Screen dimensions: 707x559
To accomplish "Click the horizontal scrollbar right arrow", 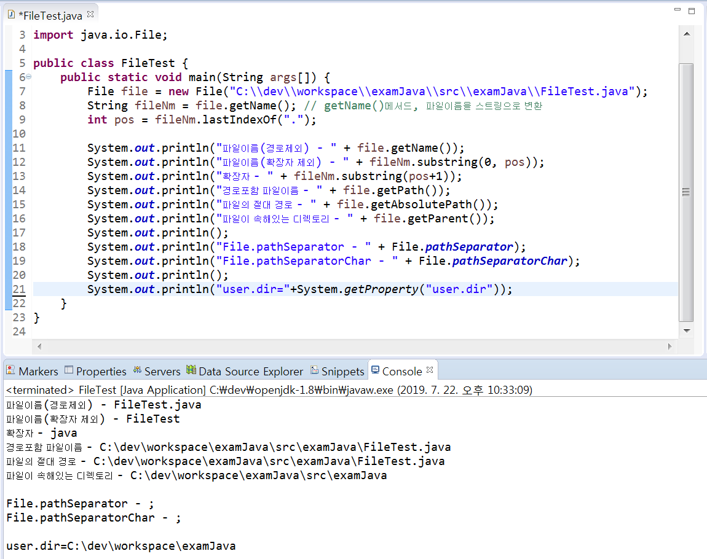I will [669, 346].
